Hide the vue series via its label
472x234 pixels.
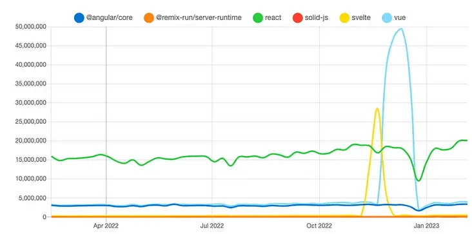coord(400,18)
